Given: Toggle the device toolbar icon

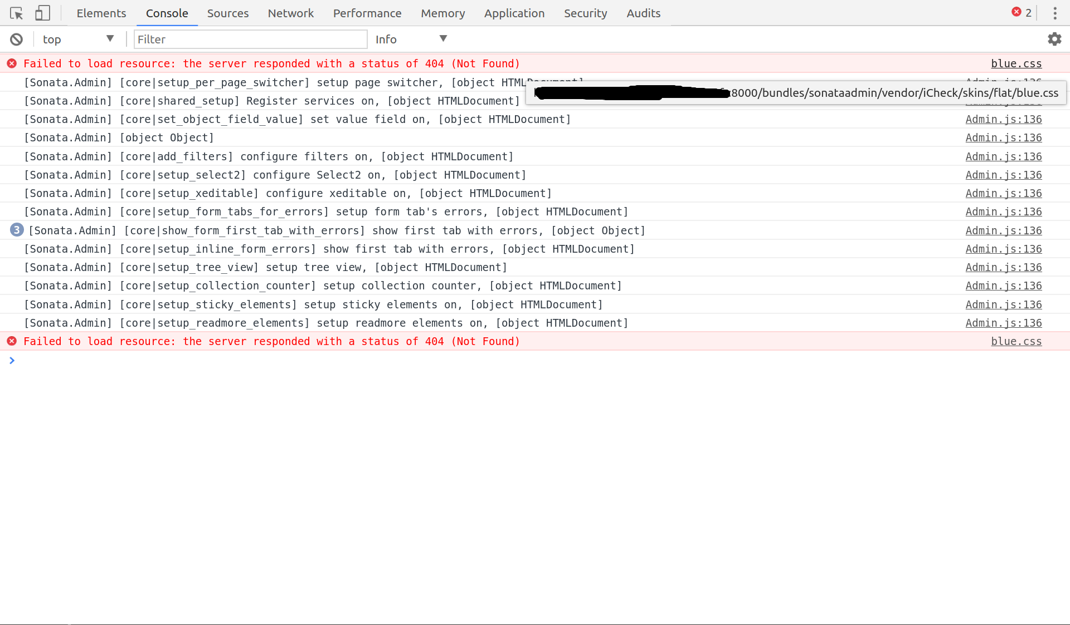Looking at the screenshot, I should (42, 13).
